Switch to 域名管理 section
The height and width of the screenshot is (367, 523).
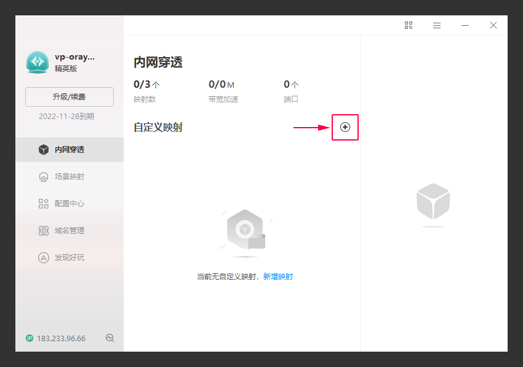click(x=69, y=231)
